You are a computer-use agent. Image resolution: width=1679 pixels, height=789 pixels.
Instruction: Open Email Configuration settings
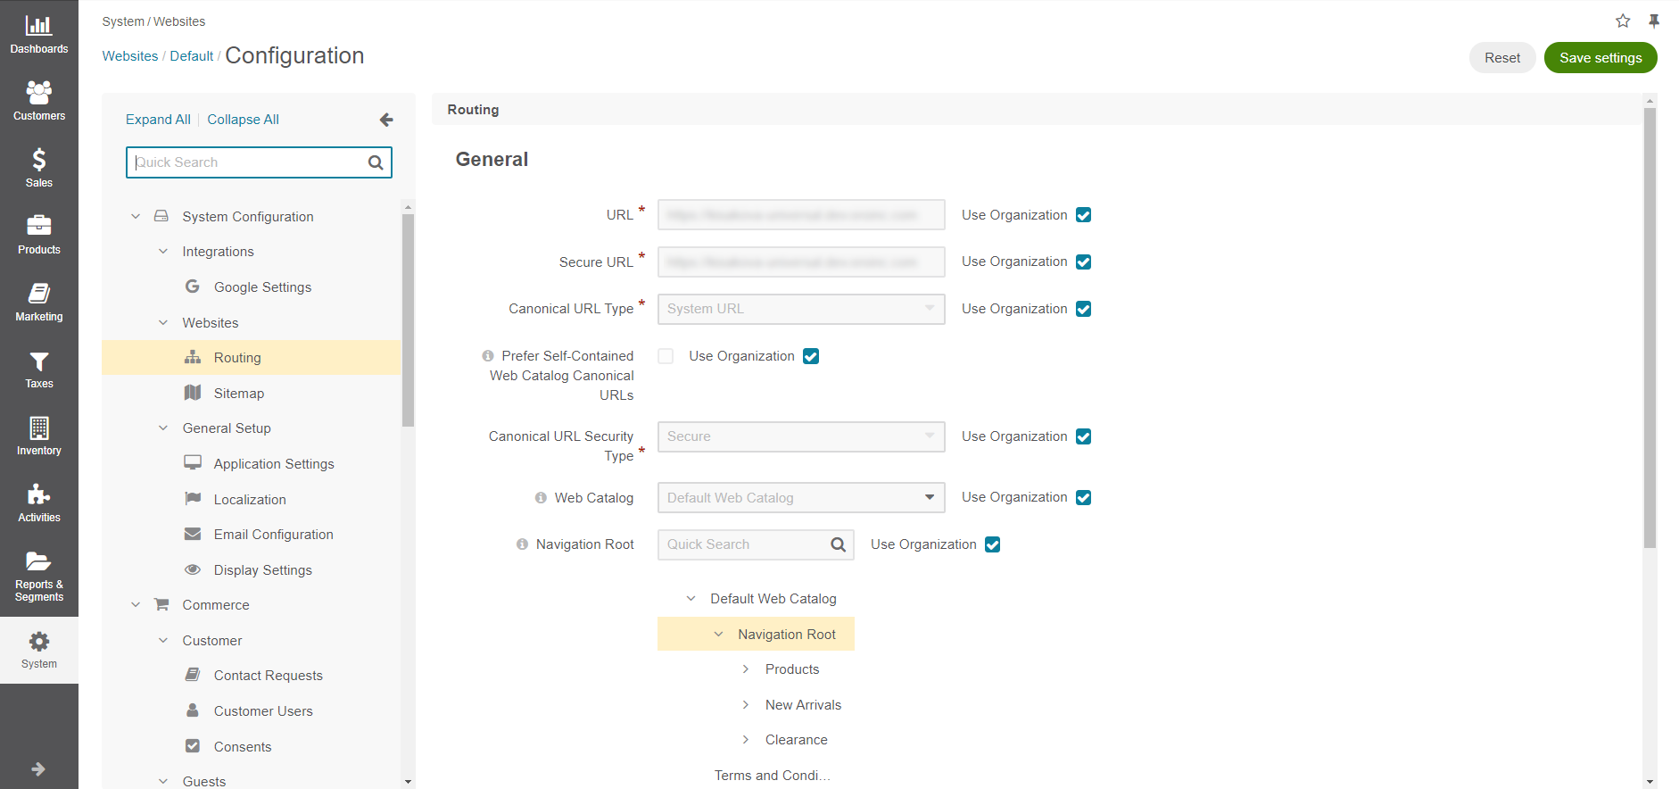(x=273, y=535)
